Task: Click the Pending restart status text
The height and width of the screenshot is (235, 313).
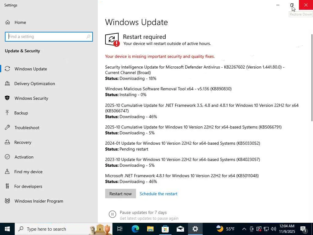Action: tap(134, 149)
